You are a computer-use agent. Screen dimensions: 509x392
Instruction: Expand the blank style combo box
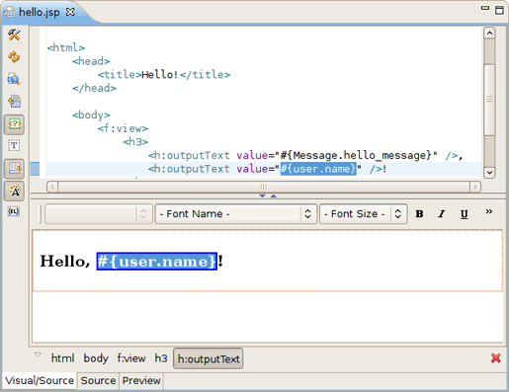coord(99,214)
